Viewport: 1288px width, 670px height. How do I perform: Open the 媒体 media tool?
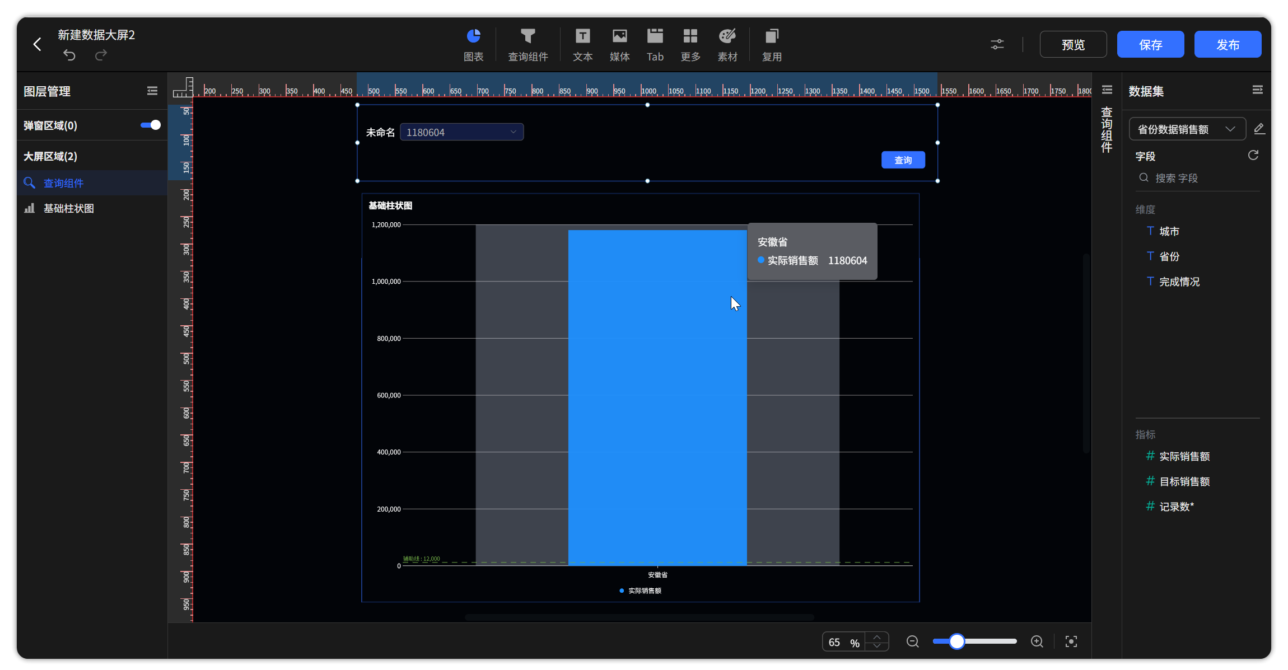coord(619,45)
